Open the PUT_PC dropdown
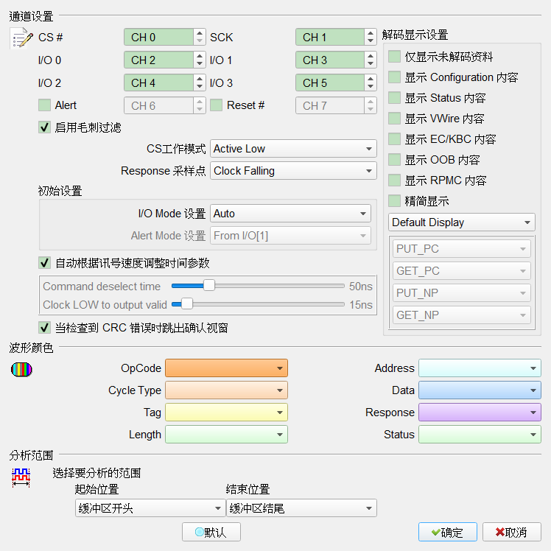 tap(462, 249)
